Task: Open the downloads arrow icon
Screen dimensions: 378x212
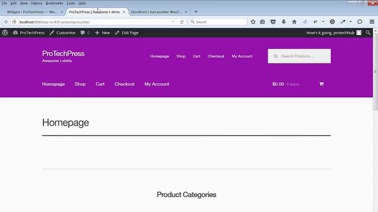Action: point(283,22)
